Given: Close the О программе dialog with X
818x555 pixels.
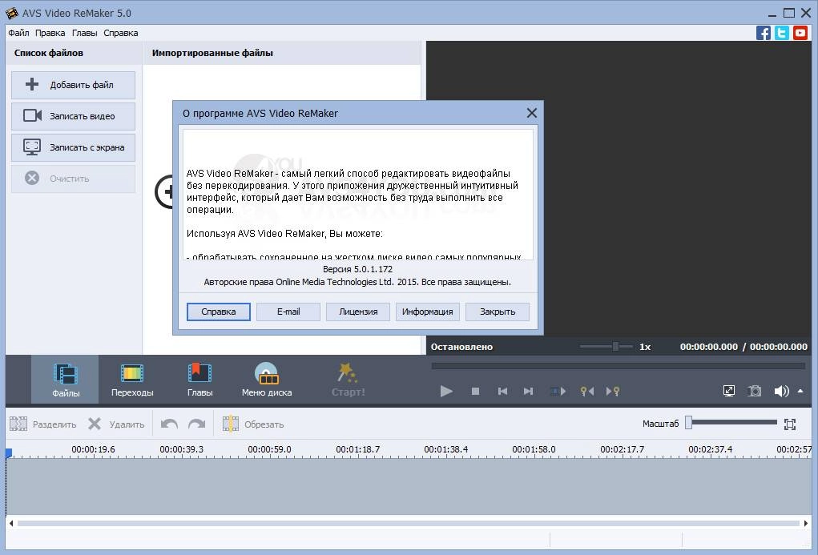Looking at the screenshot, I should tap(532, 113).
